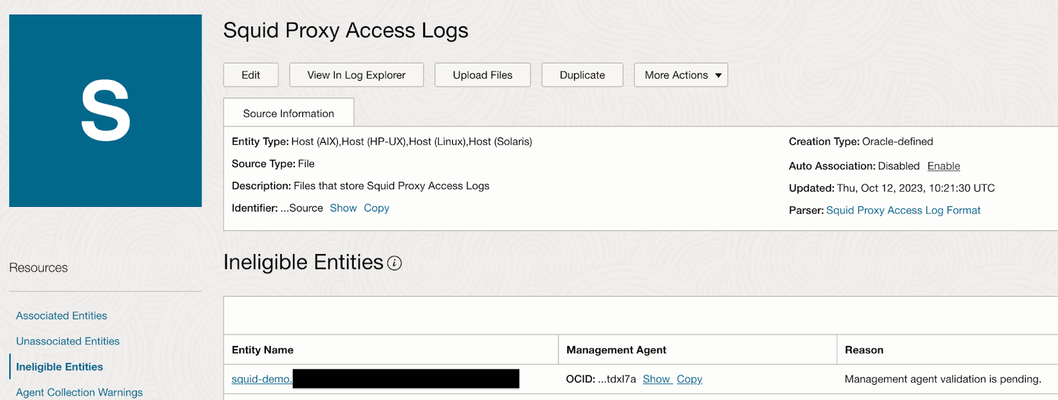This screenshot has height=400, width=1058.
Task: Copy the Management Agent OCID
Action: pyautogui.click(x=689, y=379)
